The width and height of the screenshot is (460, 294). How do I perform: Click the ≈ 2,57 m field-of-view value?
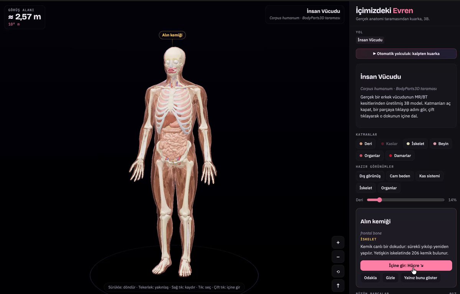25,16
